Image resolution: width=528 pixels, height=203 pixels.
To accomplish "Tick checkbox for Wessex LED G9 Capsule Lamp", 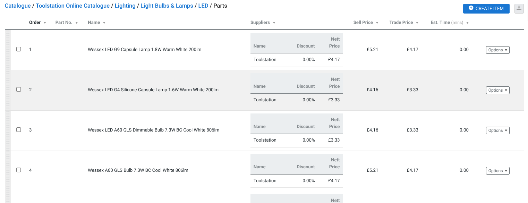I will click(19, 49).
